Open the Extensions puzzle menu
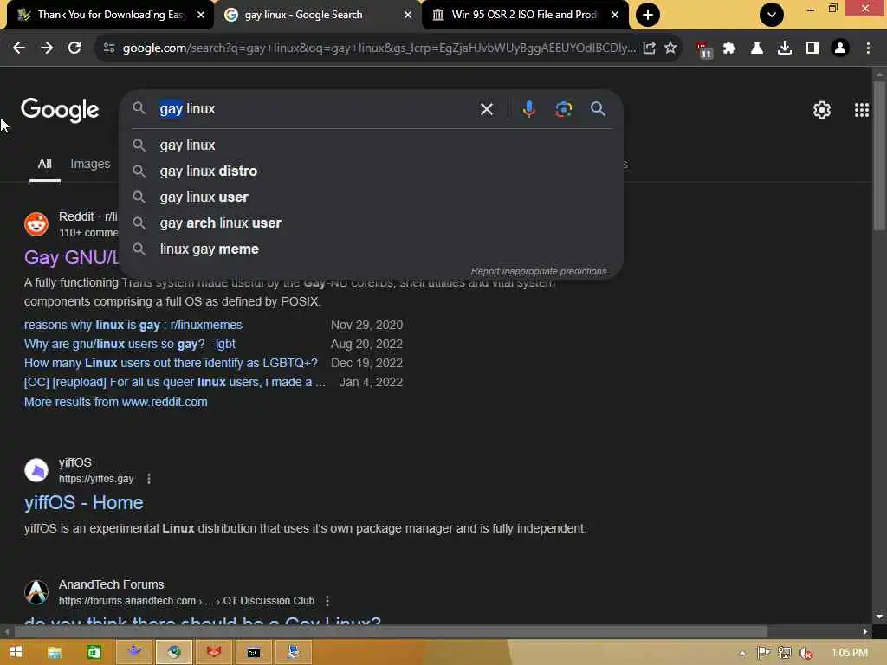Image resolution: width=887 pixels, height=665 pixels. click(x=729, y=48)
